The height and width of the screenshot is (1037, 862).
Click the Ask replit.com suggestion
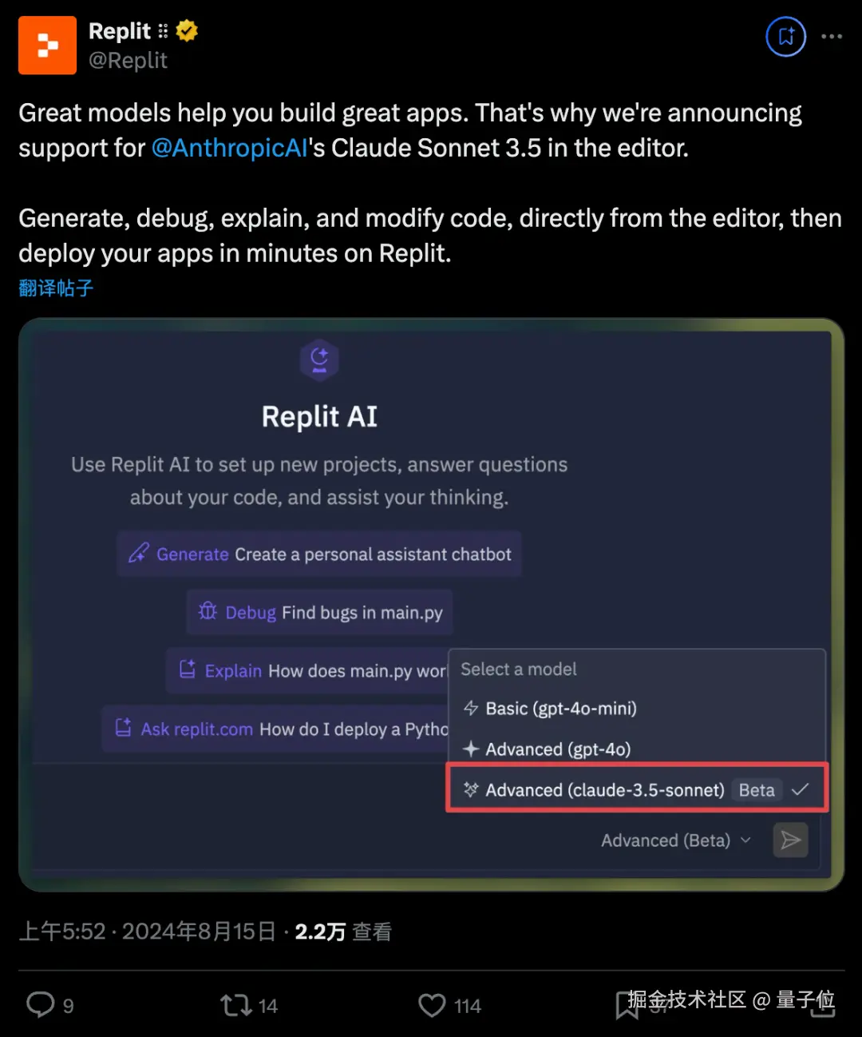tap(276, 729)
